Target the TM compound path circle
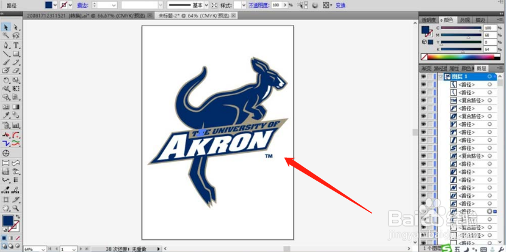Viewport: 506px width, 252px height. [x=490, y=101]
